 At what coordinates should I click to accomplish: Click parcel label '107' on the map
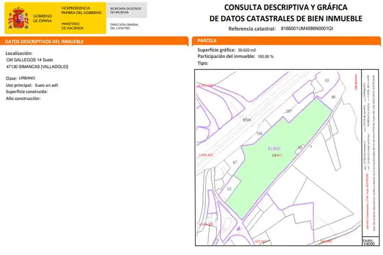click(289, 111)
